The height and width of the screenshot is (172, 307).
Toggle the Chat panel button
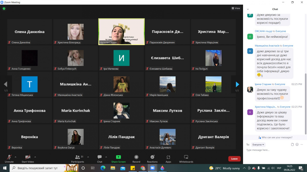[x=100, y=157]
